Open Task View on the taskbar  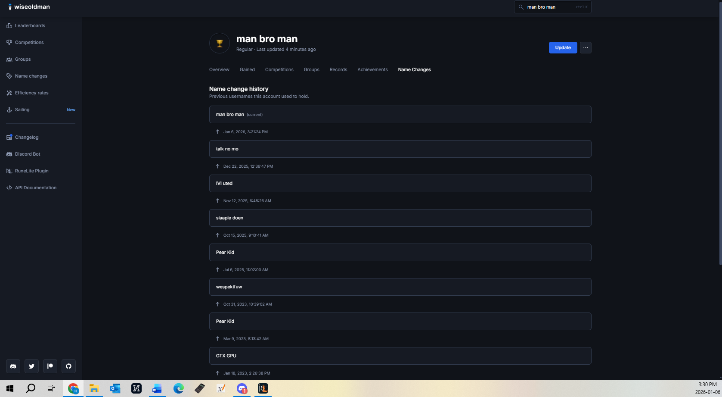[51, 388]
